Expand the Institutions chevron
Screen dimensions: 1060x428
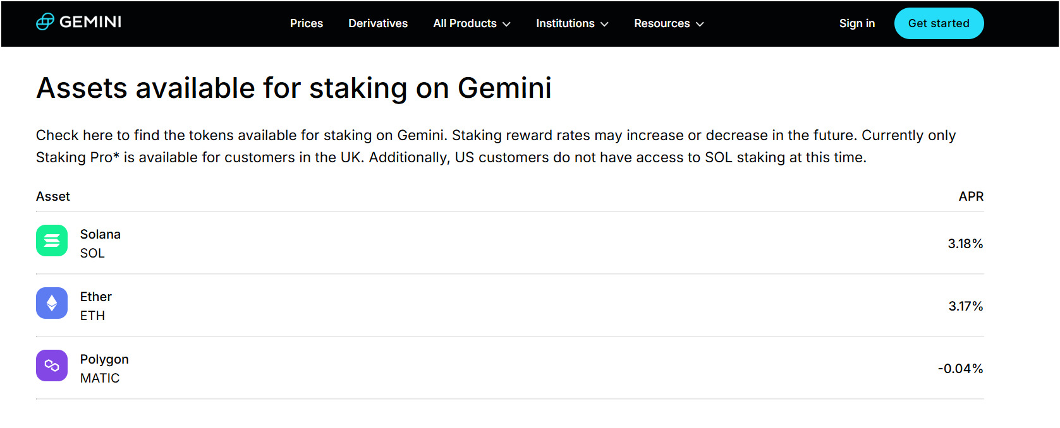[x=604, y=24]
